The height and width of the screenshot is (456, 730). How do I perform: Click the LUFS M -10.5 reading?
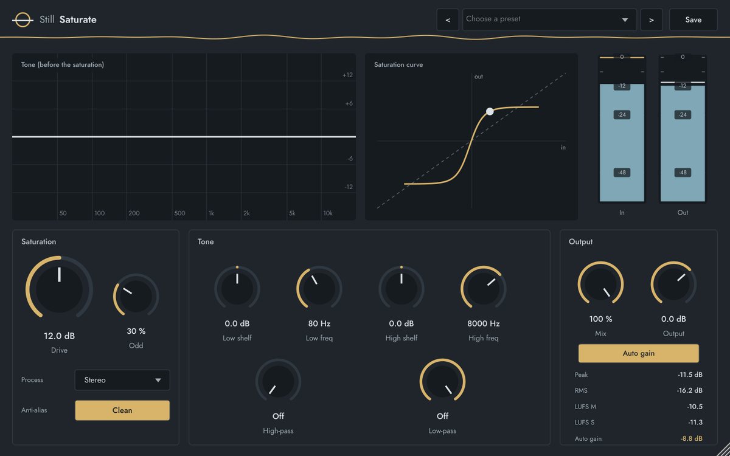point(639,407)
